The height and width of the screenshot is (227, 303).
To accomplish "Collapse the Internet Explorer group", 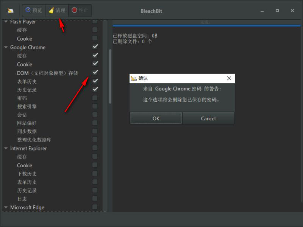I will click(x=6, y=148).
